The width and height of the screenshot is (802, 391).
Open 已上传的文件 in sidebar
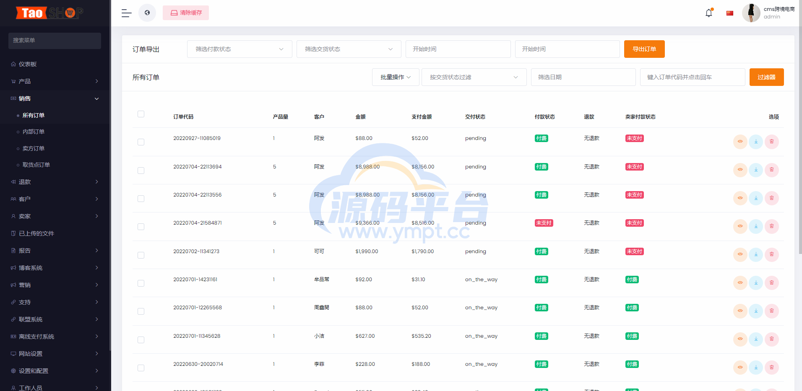pos(55,233)
